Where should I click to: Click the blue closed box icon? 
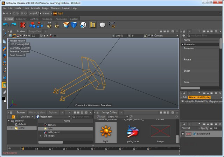(74, 25)
